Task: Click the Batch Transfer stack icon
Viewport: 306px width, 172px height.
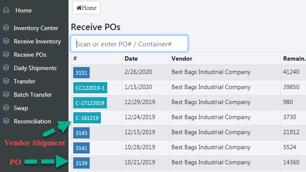Action: (6, 95)
